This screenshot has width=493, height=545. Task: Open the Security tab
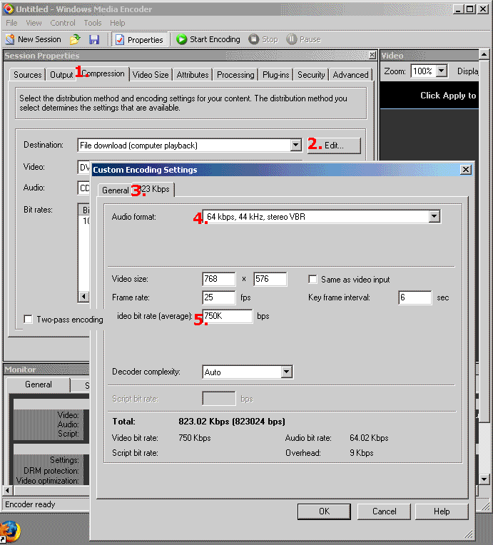click(311, 75)
